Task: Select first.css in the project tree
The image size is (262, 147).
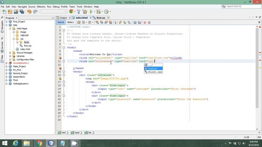Action: 27,46
